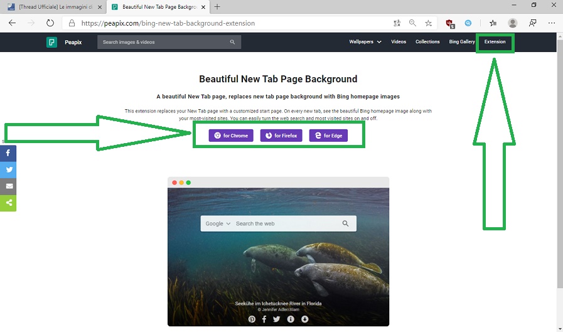Open the user profile avatar

[x=512, y=23]
